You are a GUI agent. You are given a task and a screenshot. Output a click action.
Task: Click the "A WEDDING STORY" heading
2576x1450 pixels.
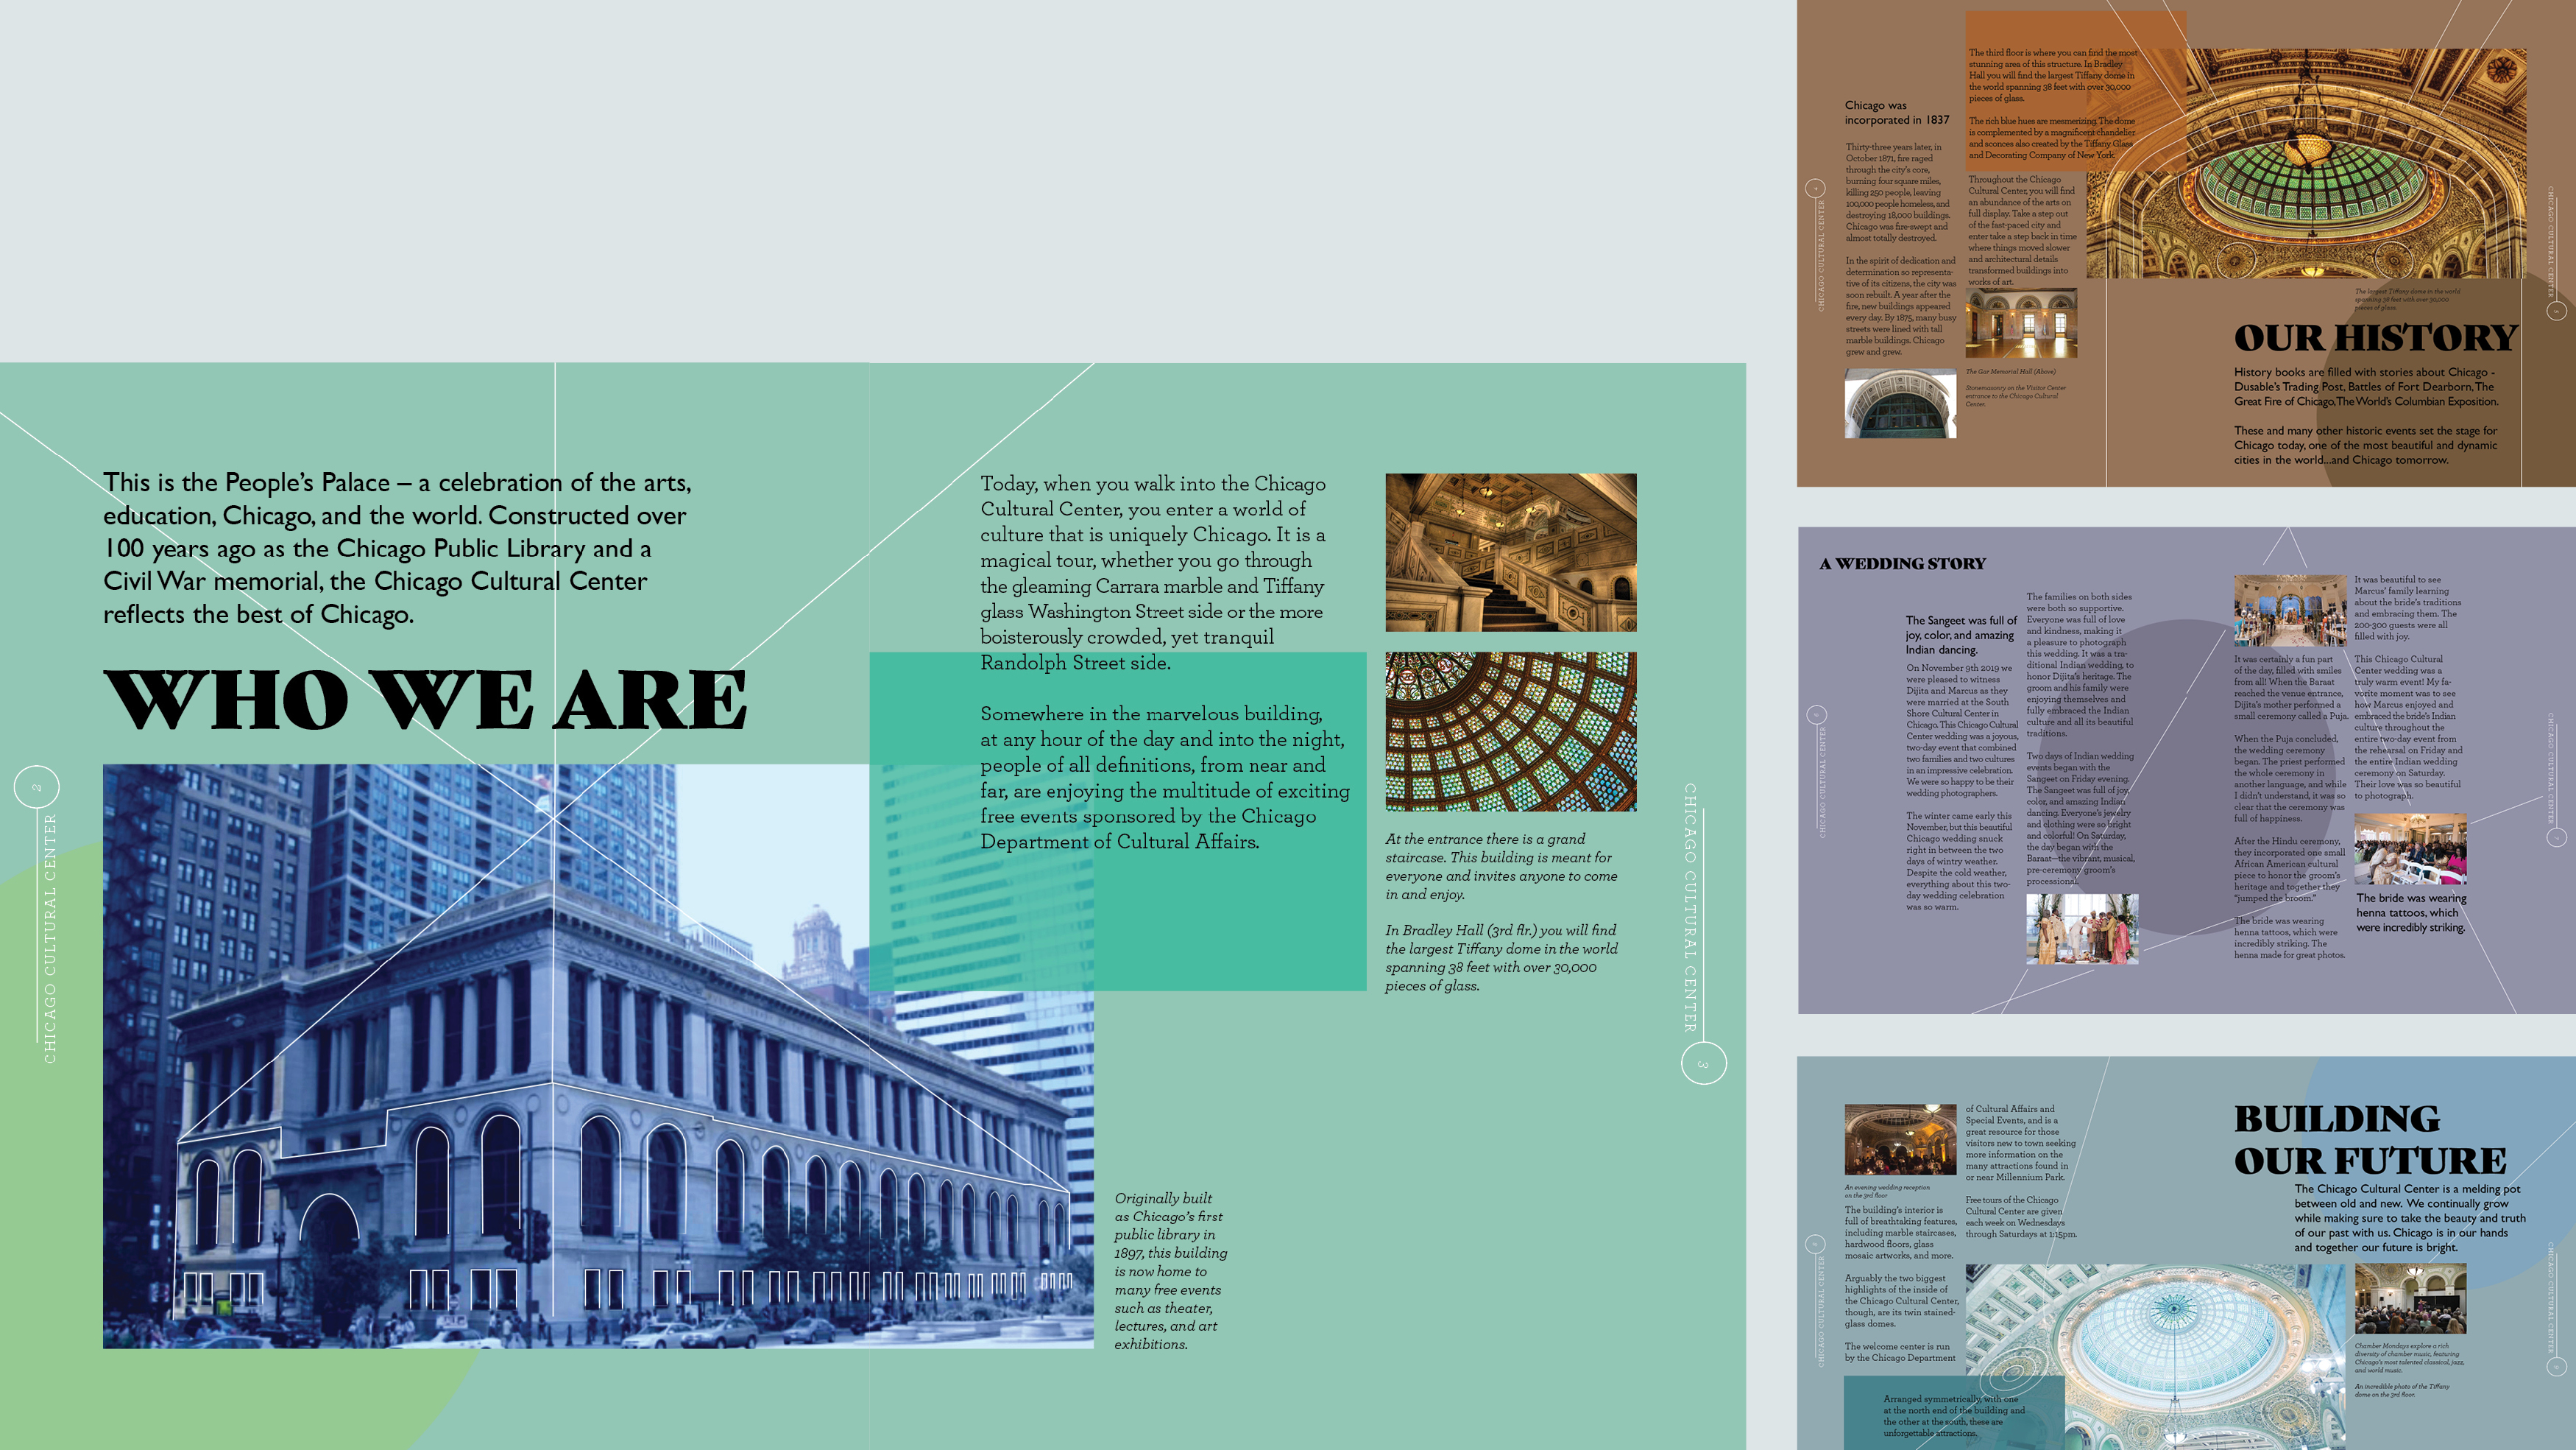point(1902,564)
